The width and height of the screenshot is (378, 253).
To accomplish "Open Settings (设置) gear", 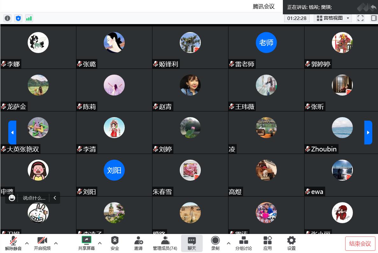I will [291, 243].
